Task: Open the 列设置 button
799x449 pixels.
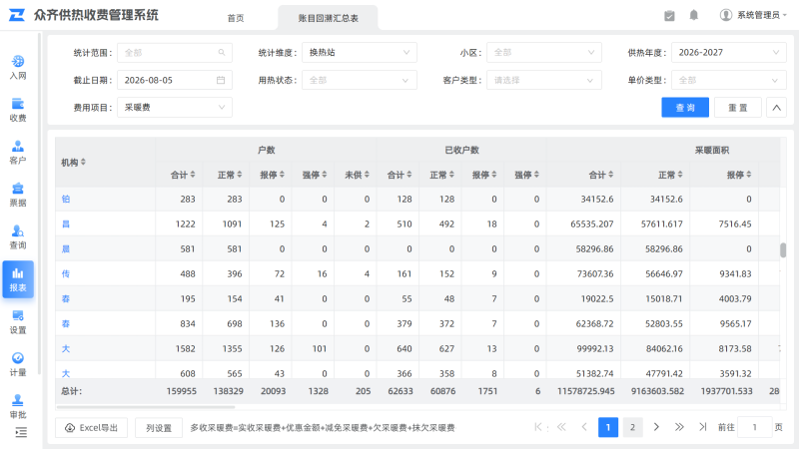Action: [x=159, y=428]
